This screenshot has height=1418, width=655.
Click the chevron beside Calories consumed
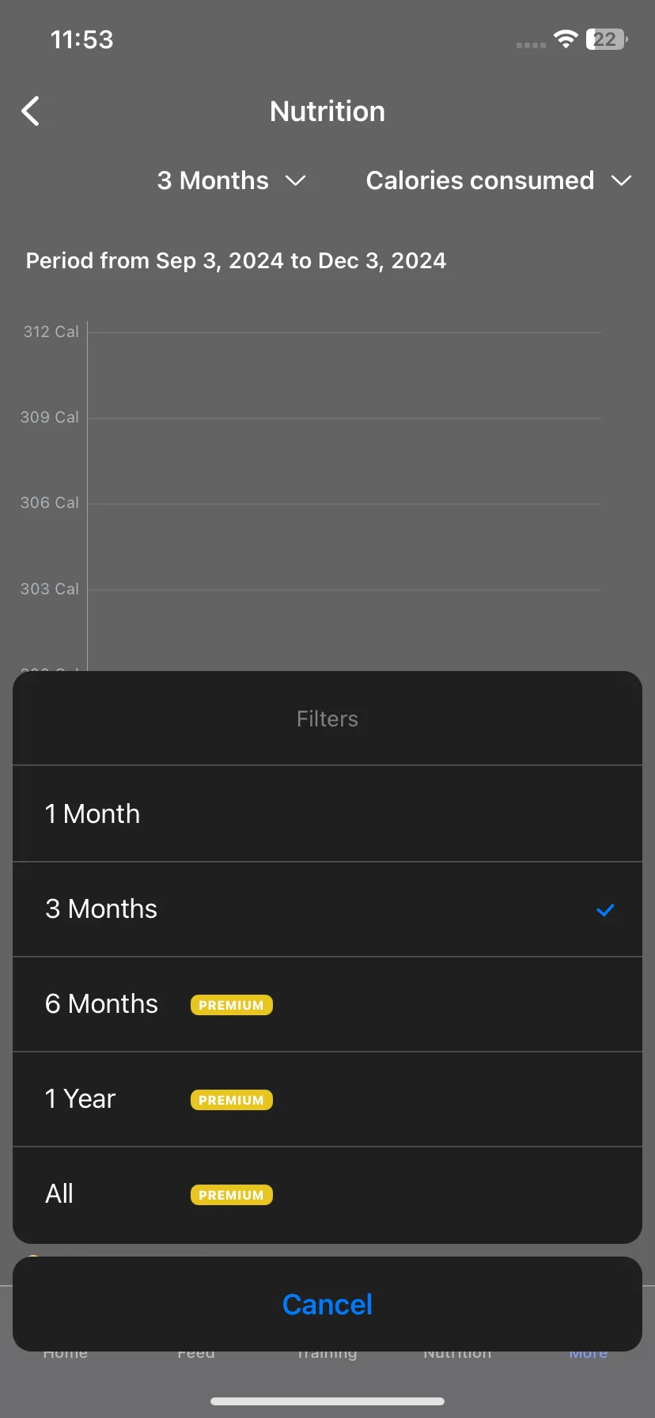pos(622,181)
